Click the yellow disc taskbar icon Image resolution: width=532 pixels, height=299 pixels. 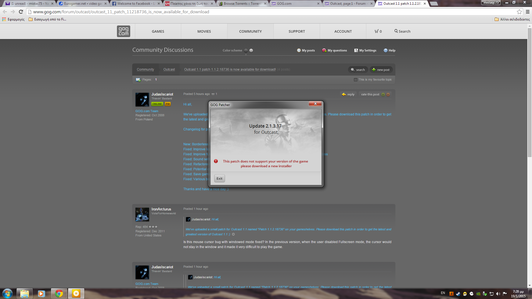pyautogui.click(x=76, y=293)
